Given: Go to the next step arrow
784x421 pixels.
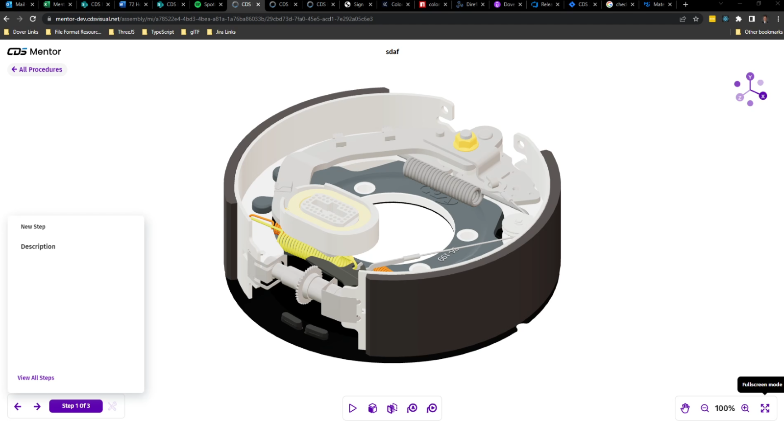Looking at the screenshot, I should pos(37,406).
